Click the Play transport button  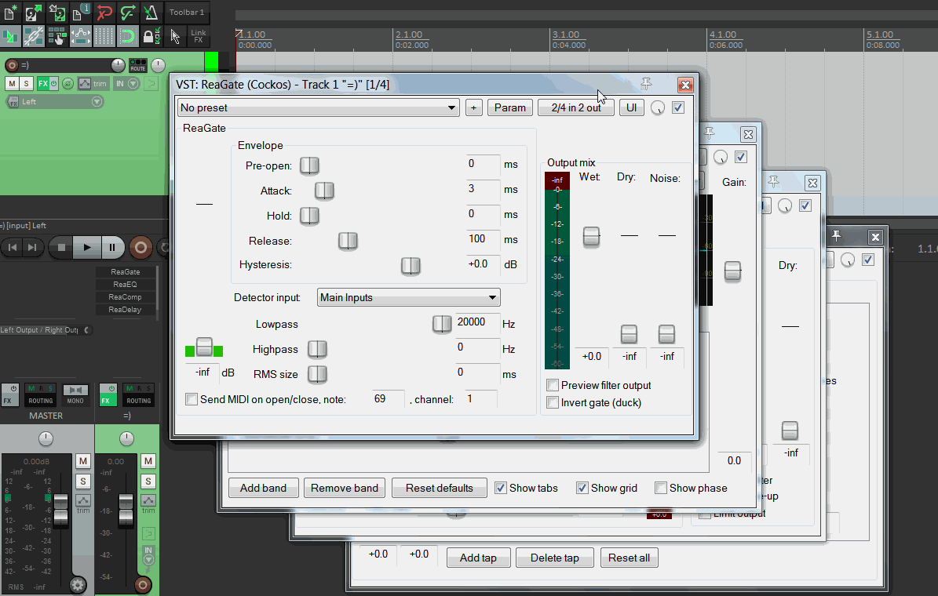point(87,247)
